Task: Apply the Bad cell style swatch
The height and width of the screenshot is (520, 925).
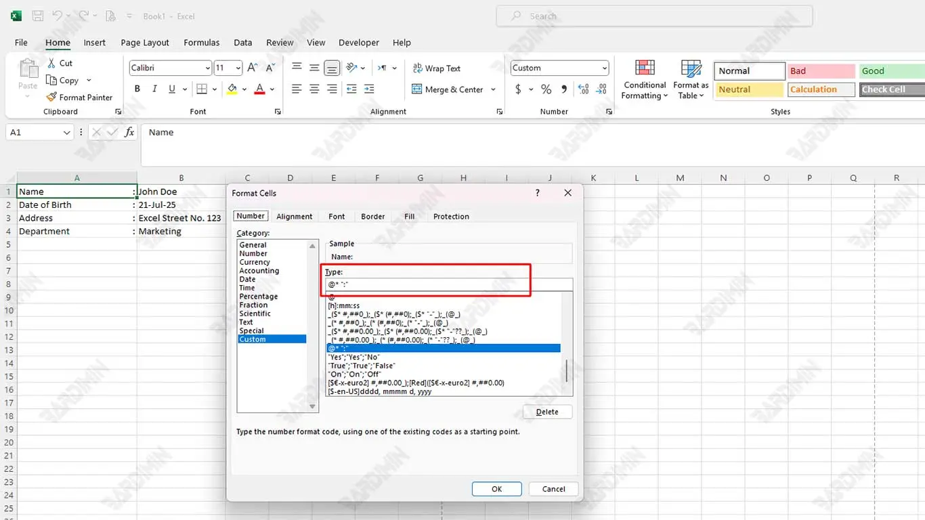Action: coord(820,71)
